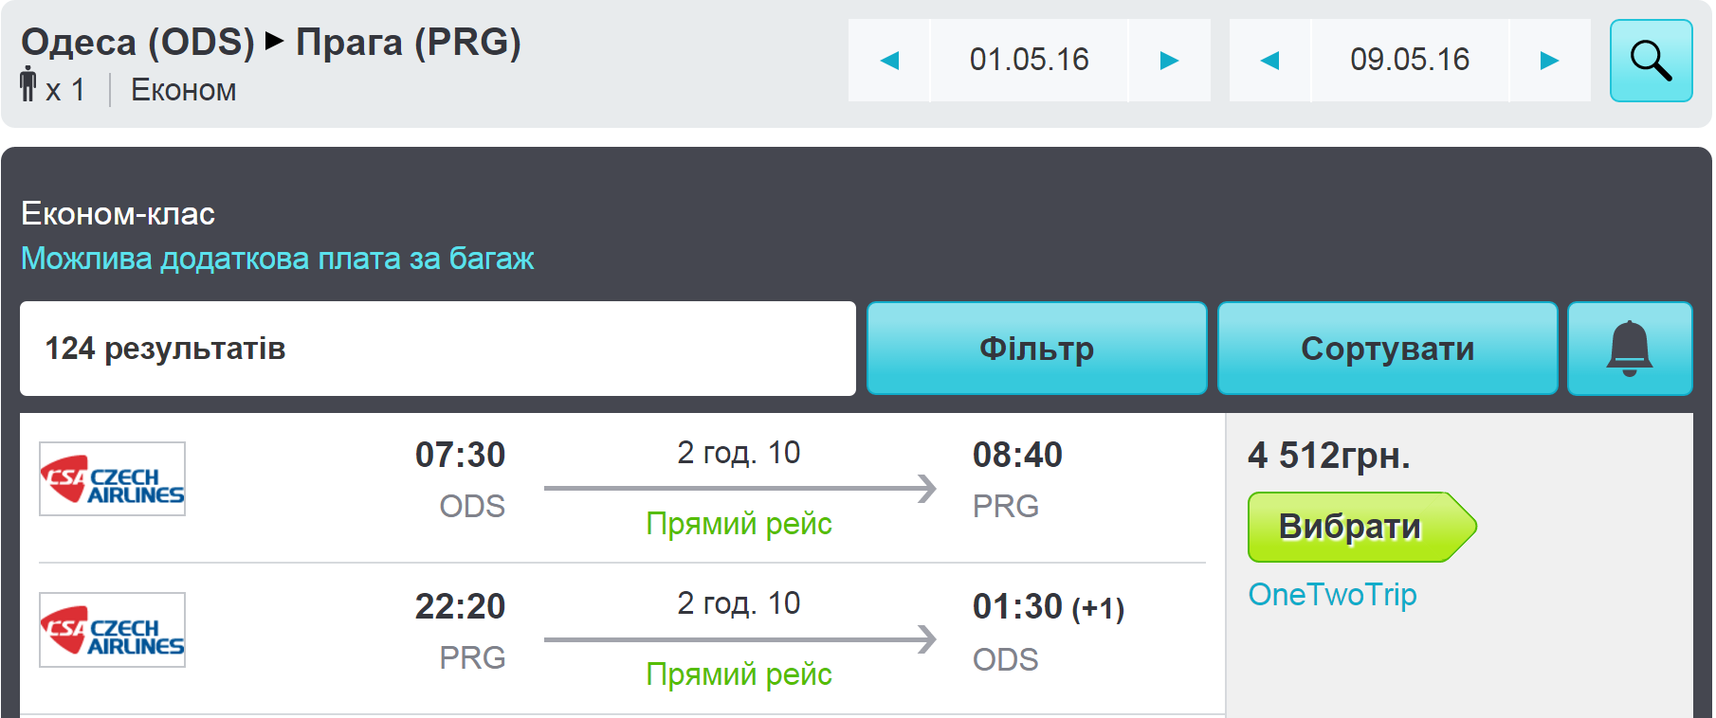
Task: Click the Одеса to Прага route title
Action: click(x=271, y=43)
